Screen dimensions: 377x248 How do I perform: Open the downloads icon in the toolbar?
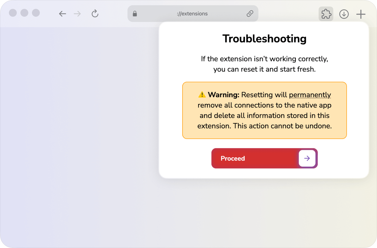point(344,14)
